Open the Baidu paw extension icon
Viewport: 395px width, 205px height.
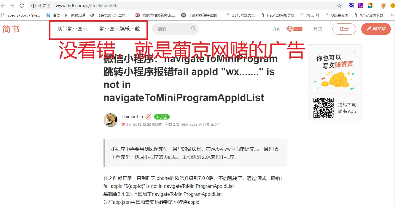pyautogui.click(x=351, y=6)
